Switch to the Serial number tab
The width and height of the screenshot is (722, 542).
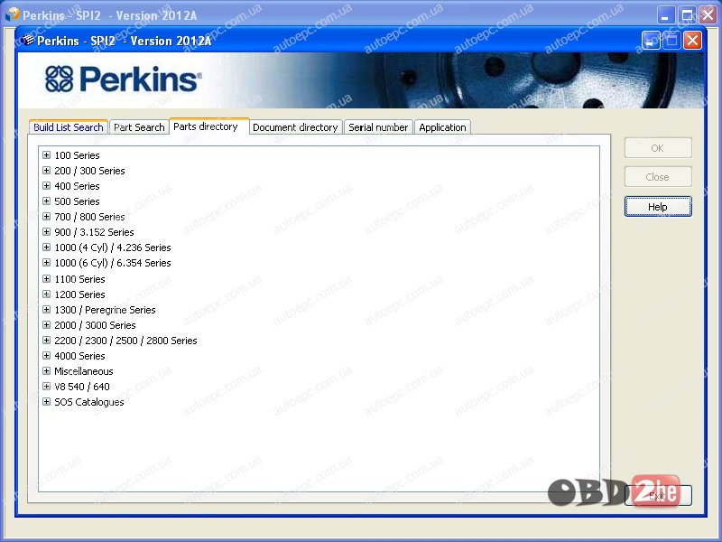[x=378, y=127]
